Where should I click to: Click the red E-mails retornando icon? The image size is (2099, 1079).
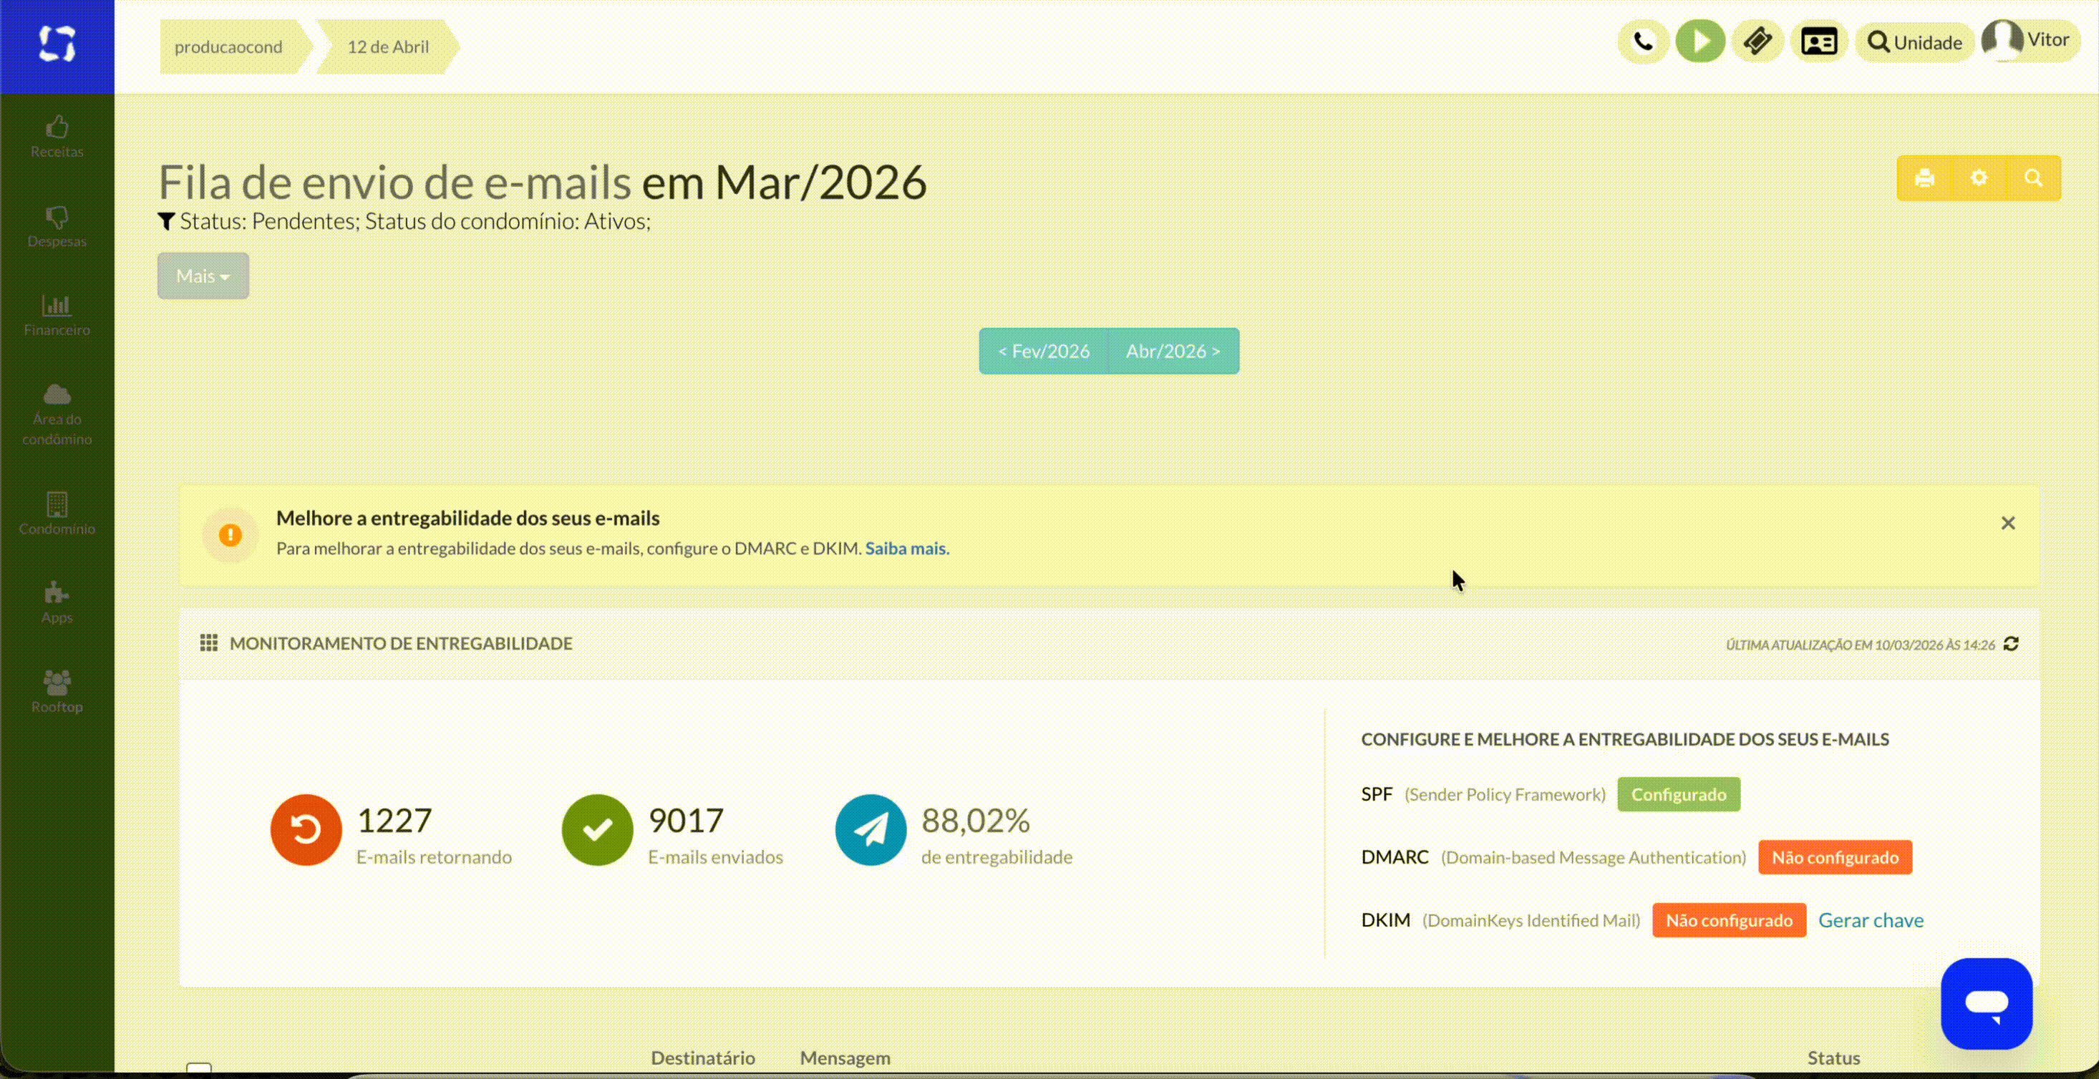click(306, 830)
